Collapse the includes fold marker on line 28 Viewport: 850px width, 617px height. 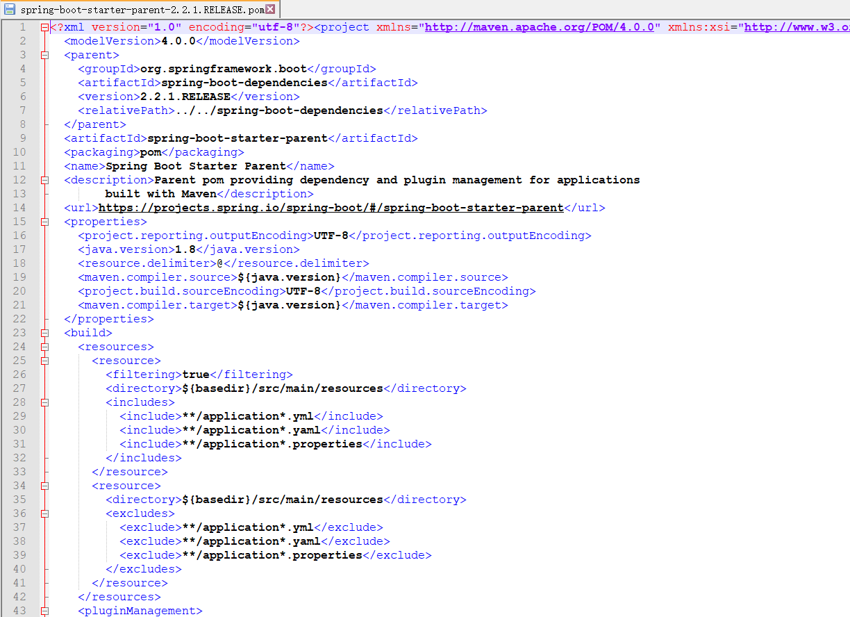click(x=44, y=402)
